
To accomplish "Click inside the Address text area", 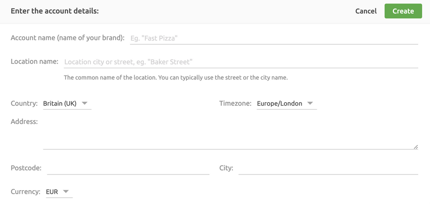I will 230,133.
